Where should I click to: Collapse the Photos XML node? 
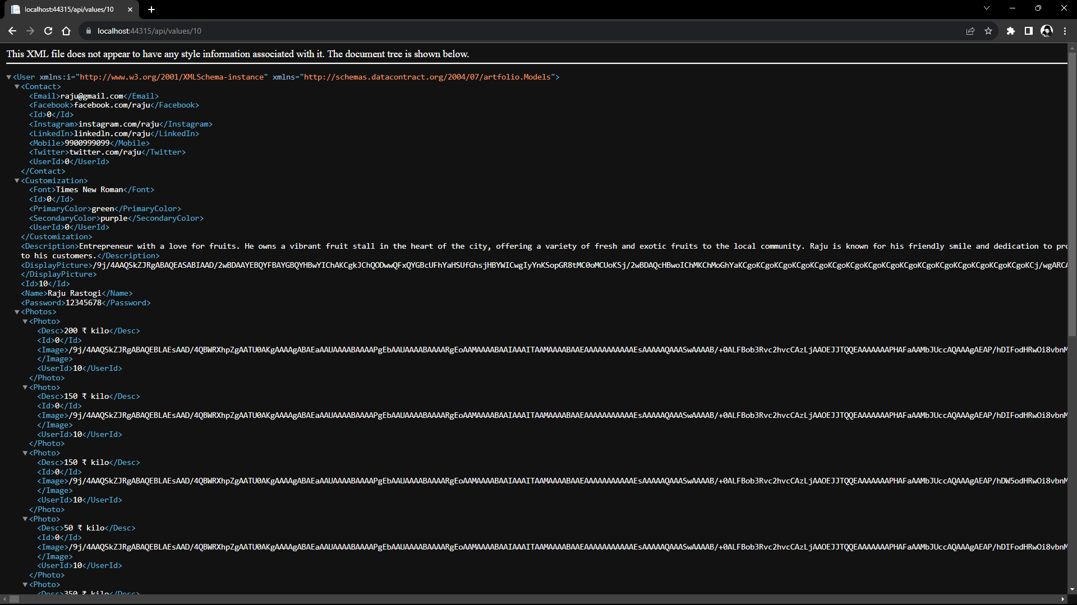[x=17, y=312]
